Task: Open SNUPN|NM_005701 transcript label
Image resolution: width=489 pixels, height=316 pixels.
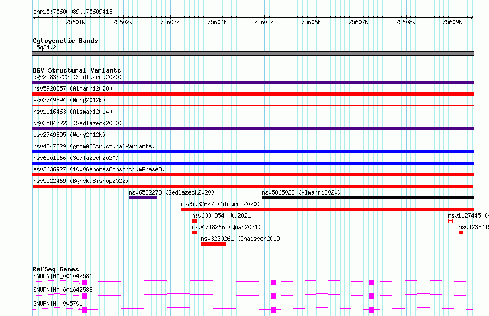Action: point(58,303)
